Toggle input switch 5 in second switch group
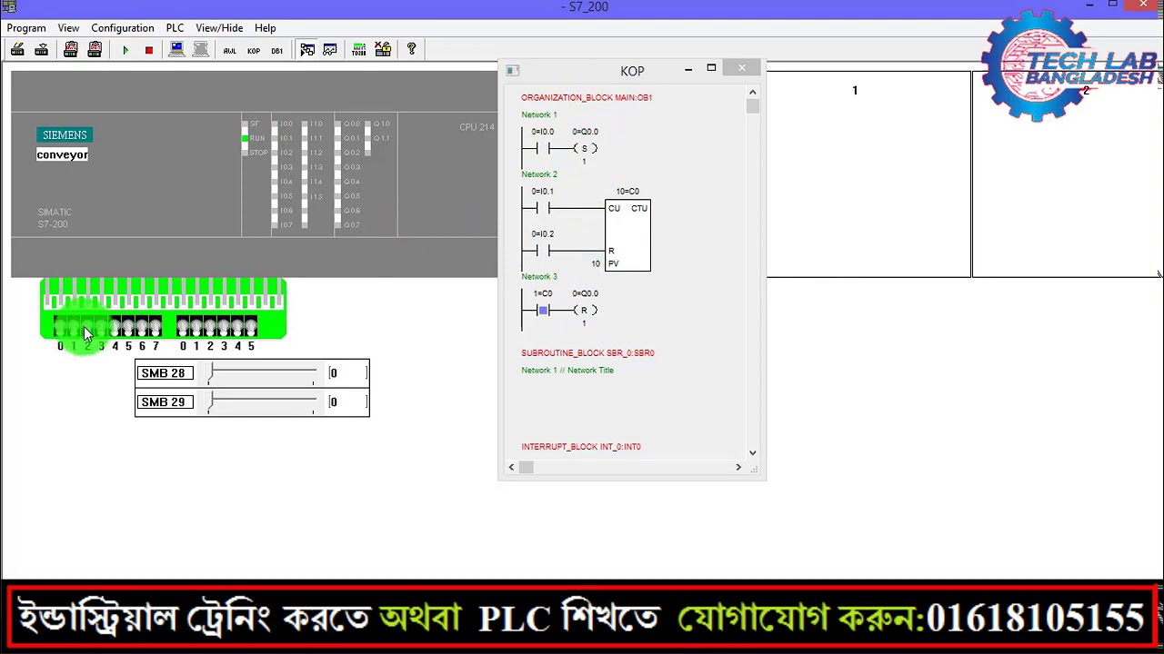 pos(251,327)
